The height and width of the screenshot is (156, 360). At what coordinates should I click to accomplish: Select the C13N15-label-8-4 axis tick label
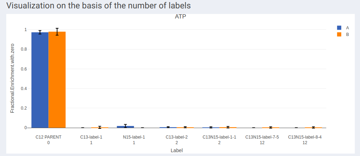click(305, 138)
